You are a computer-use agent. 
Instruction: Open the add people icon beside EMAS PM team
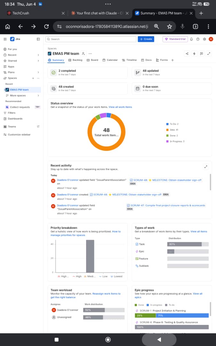click(83, 54)
